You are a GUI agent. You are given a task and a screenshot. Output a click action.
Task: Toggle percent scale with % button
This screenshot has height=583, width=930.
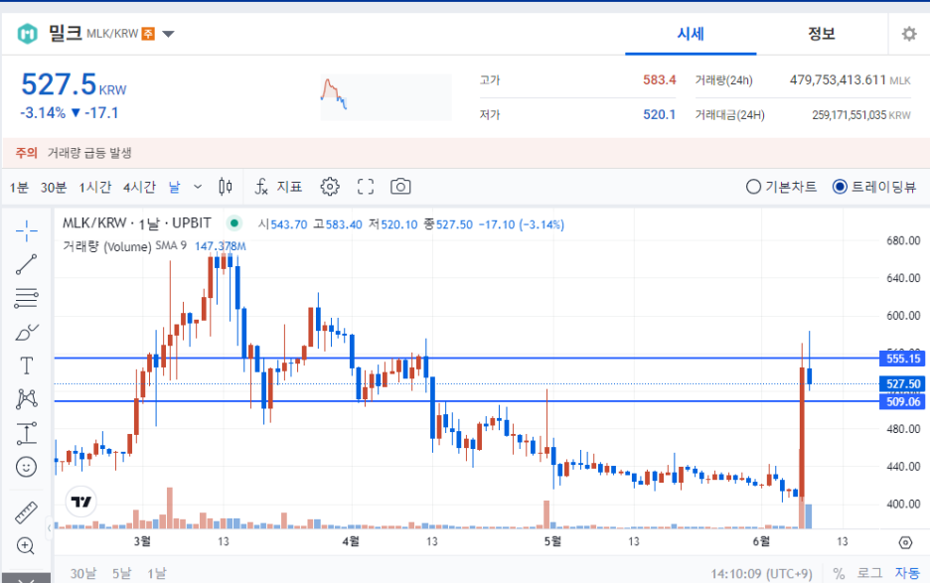838,573
